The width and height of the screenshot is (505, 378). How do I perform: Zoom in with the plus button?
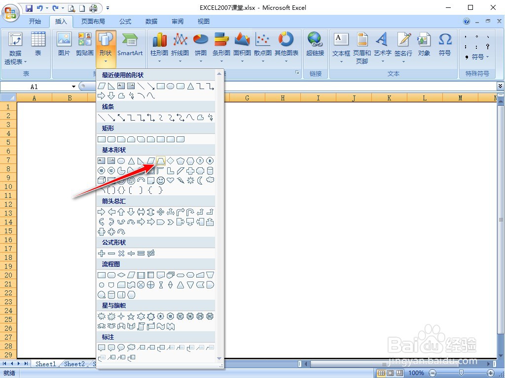(x=491, y=373)
